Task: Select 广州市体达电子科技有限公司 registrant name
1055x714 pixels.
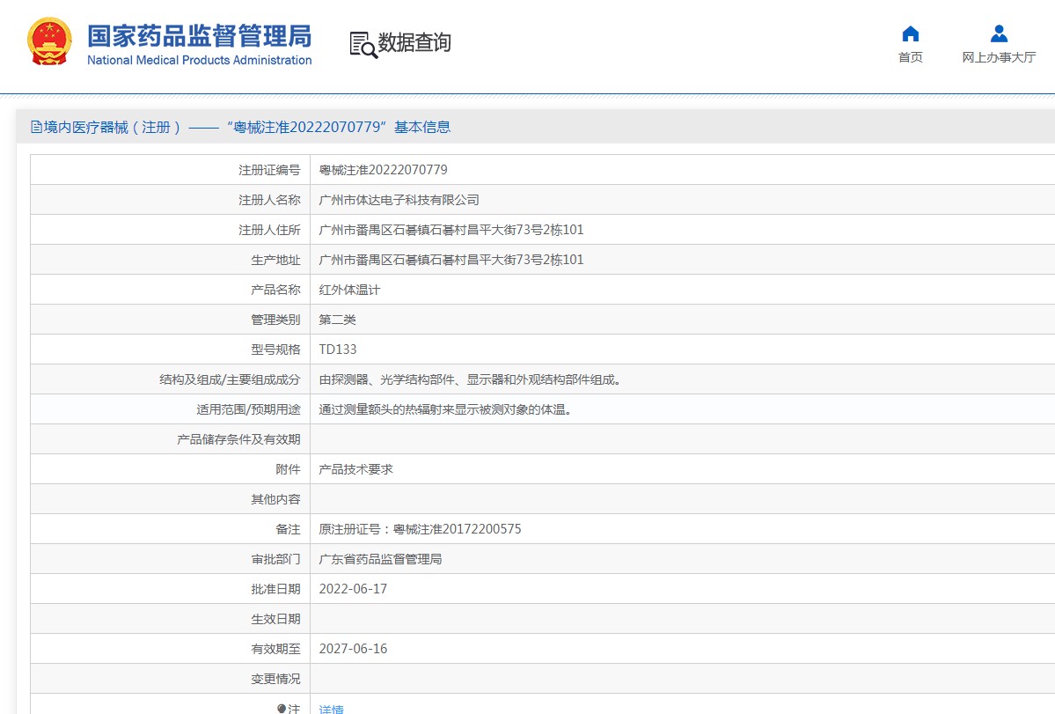Action: coord(399,200)
